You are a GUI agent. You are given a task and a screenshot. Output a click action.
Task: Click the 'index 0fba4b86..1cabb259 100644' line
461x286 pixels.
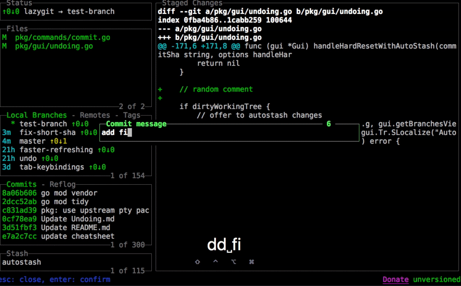point(225,20)
